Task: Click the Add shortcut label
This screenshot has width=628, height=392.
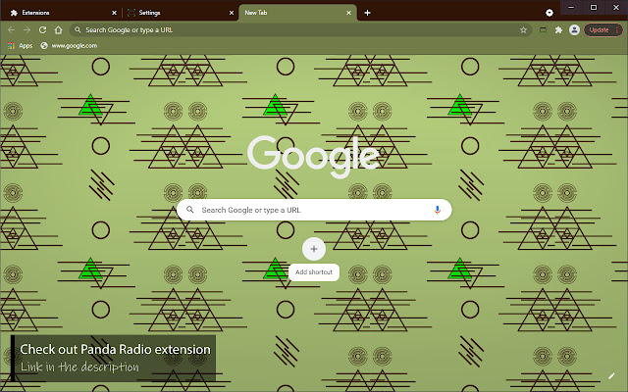Action: 314,272
